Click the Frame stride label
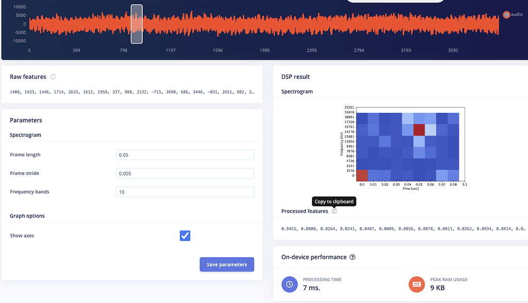Screen dimensions: 528x303 pos(25,173)
